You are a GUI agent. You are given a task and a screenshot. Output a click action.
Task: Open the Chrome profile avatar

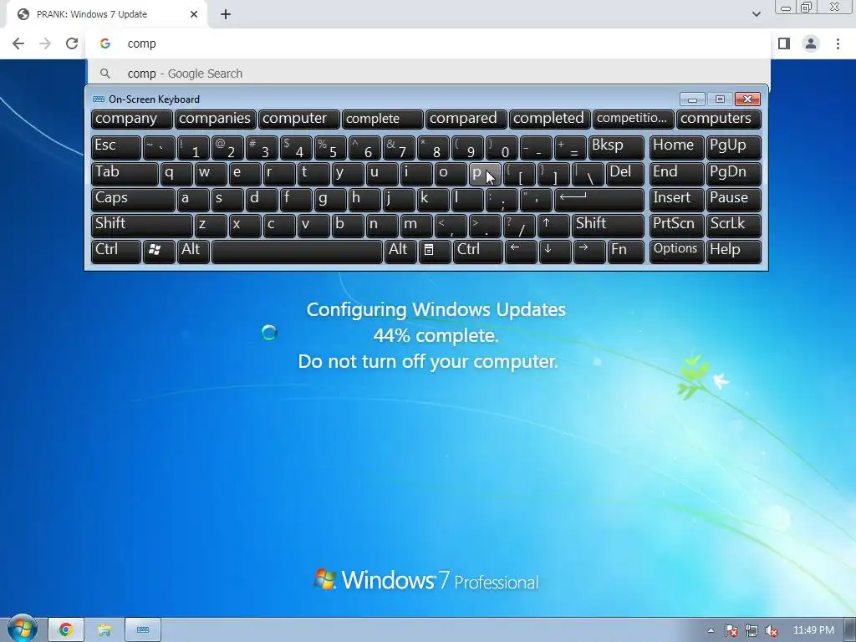click(811, 43)
